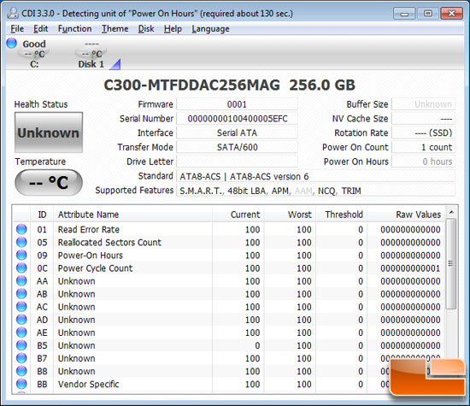
Task: Click the temperature display button
Action: [49, 182]
